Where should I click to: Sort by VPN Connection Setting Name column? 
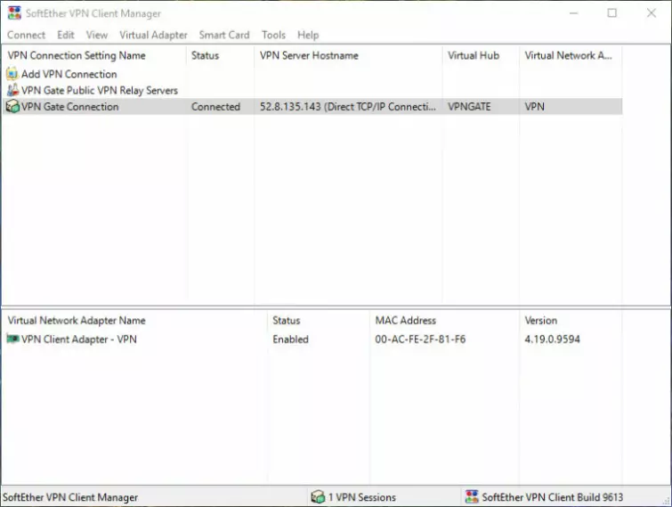tap(77, 55)
